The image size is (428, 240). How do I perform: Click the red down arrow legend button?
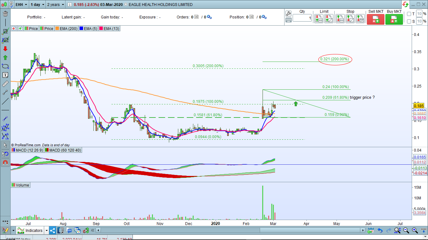(x=14, y=28)
